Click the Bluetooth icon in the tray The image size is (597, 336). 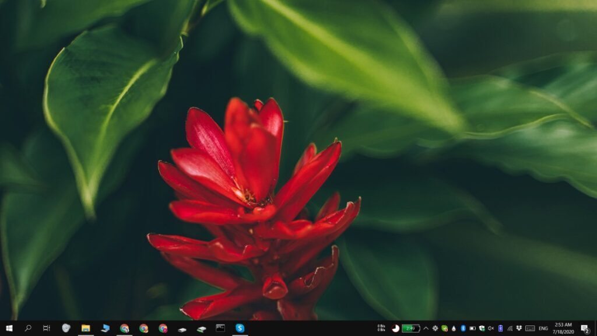(463, 327)
